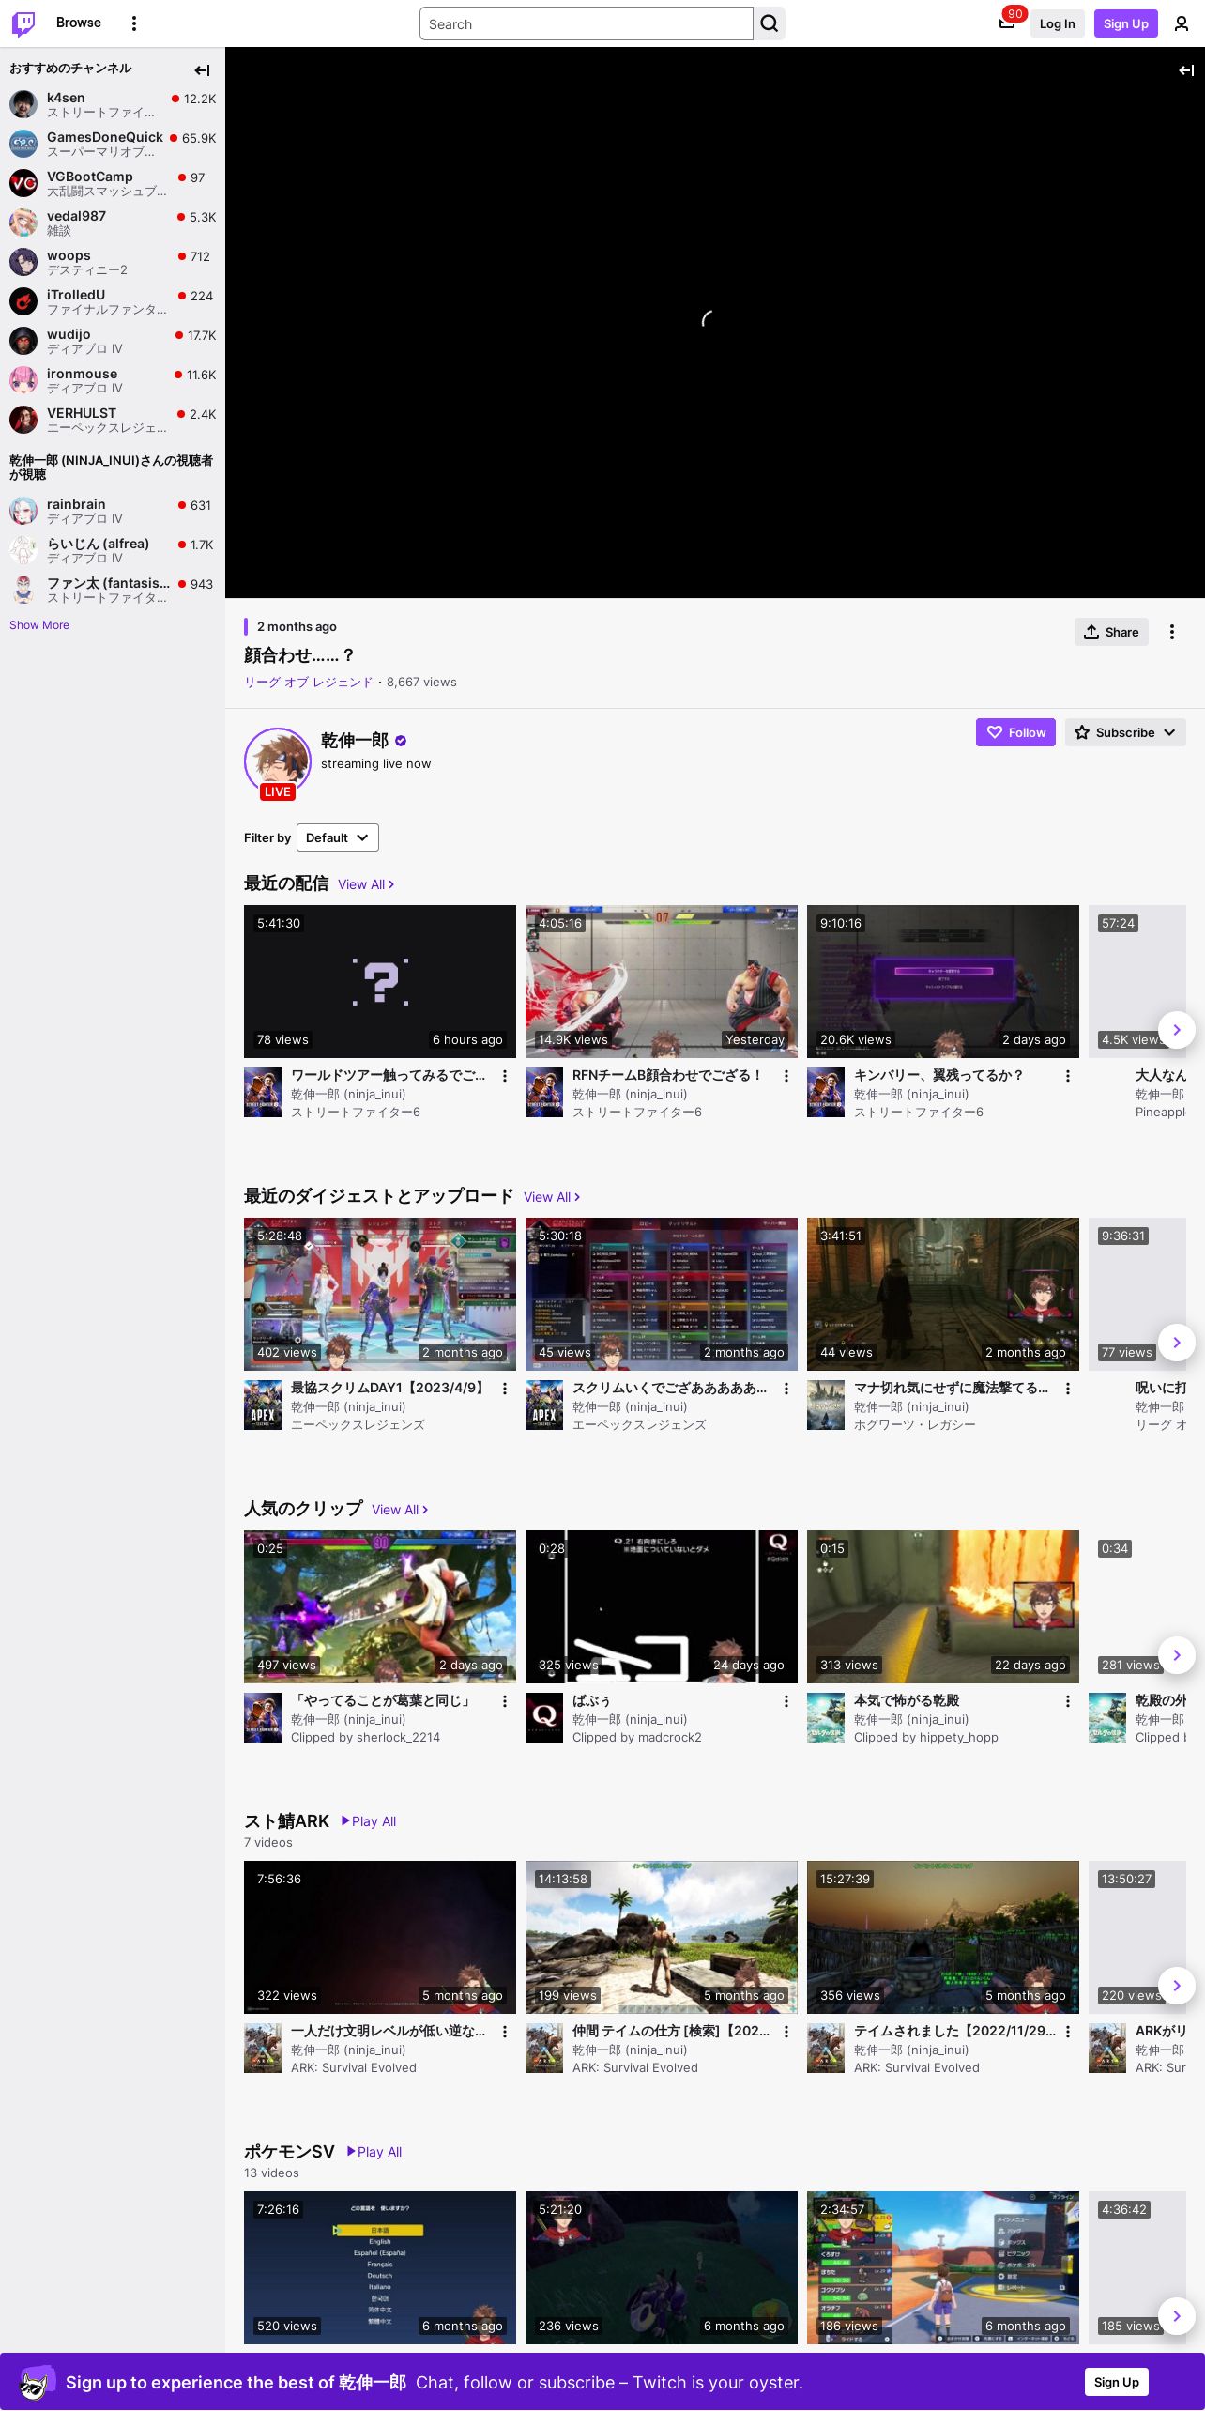Click 乾伸一郎 live avatar
Screen dimensions: 1205x2411
[278, 761]
